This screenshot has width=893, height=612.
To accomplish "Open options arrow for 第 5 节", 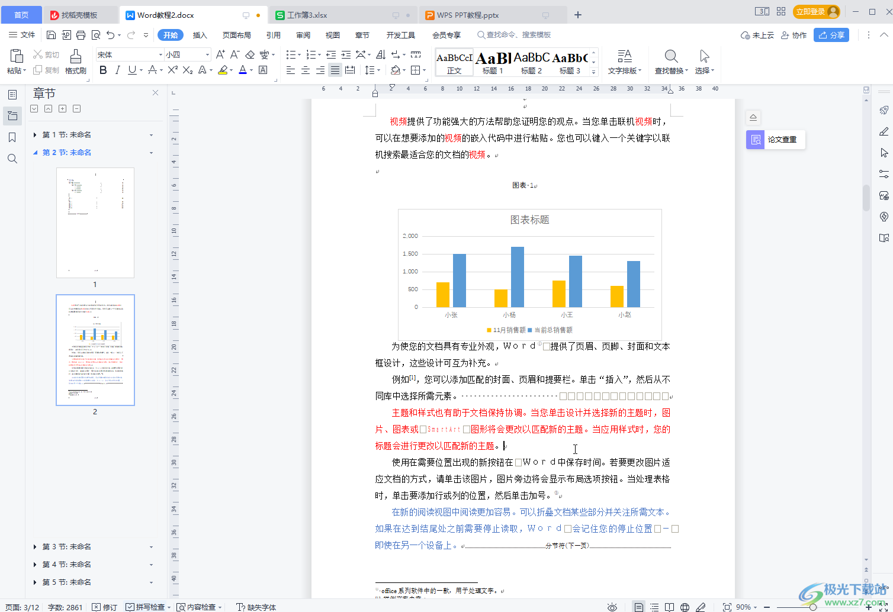I will 151,582.
